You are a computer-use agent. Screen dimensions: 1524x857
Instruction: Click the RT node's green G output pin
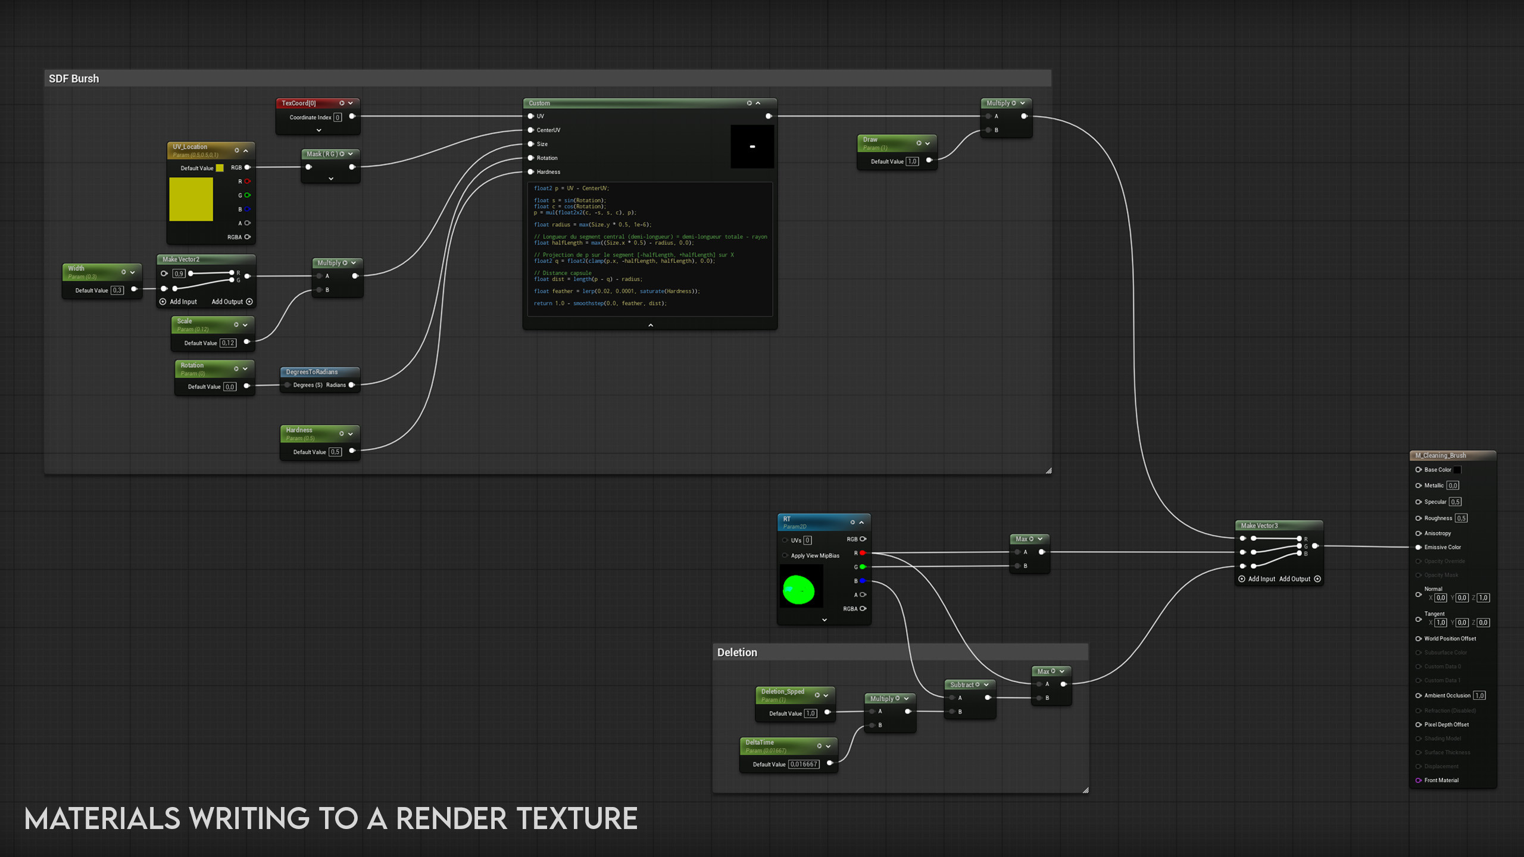tap(862, 567)
